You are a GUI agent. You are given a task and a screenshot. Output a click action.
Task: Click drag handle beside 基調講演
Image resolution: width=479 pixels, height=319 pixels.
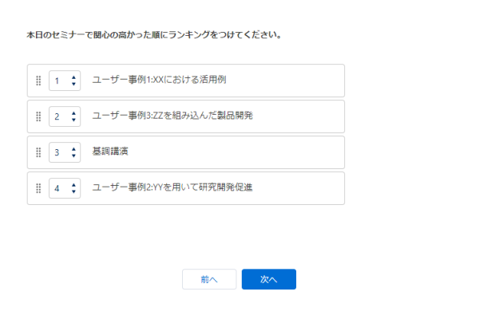coord(38,152)
